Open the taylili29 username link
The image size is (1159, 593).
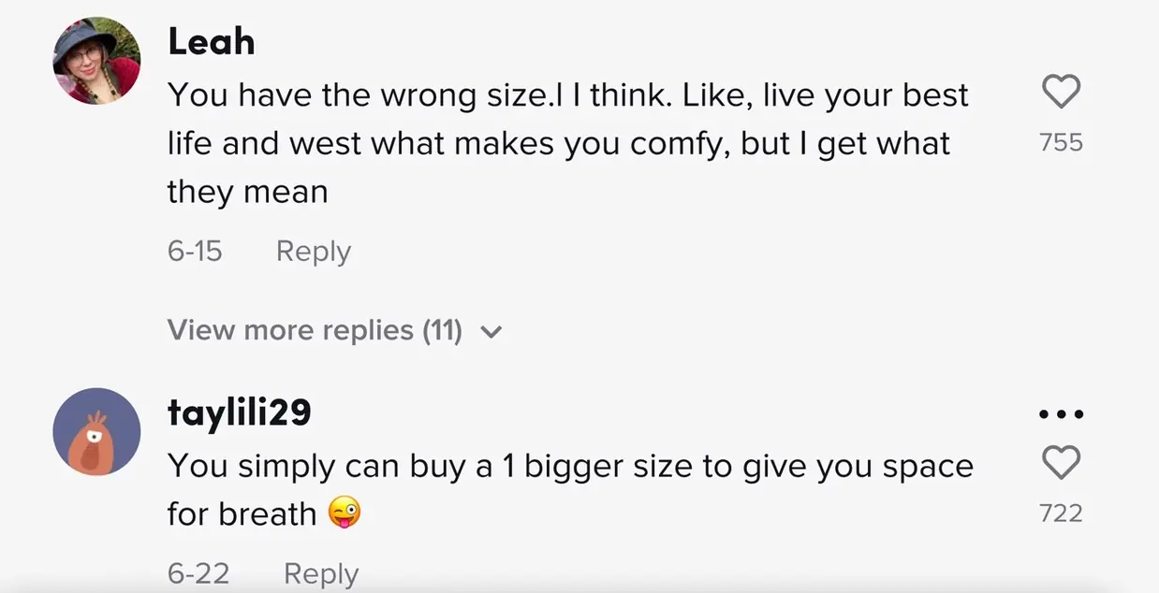tap(239, 412)
